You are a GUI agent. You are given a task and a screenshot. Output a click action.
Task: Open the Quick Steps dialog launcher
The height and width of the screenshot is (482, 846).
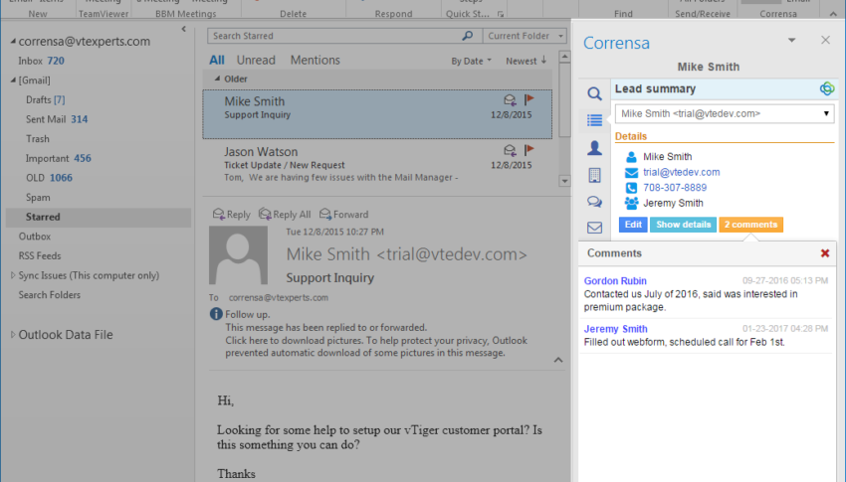tap(501, 14)
